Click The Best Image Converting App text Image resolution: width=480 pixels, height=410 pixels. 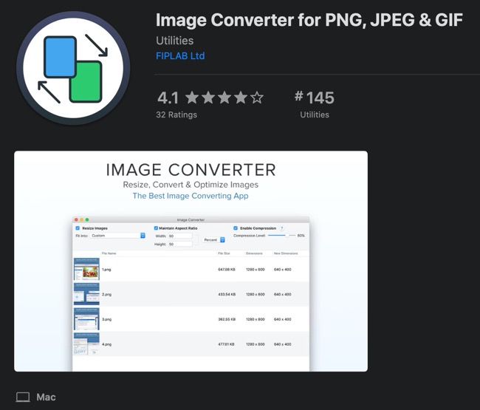click(x=191, y=196)
